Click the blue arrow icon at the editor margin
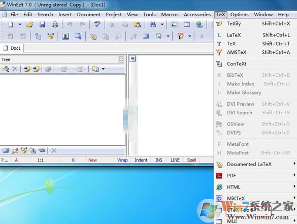Viewport: 297px width, 224px height. [x=133, y=58]
